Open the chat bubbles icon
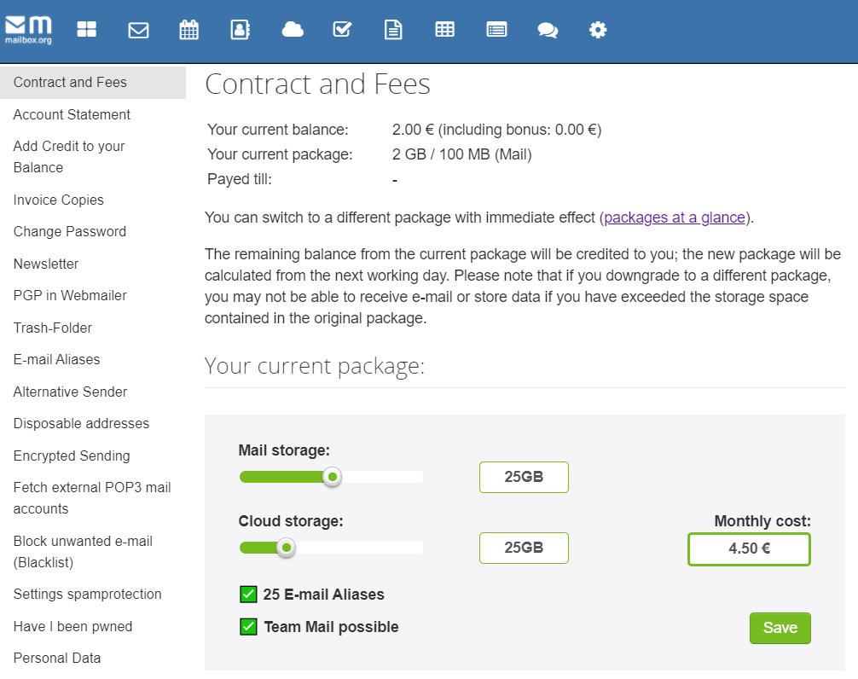This screenshot has width=858, height=679. [x=548, y=30]
